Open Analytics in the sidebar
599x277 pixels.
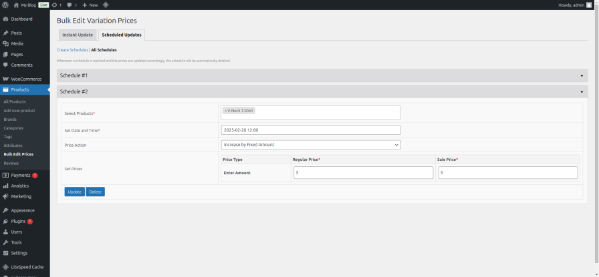click(x=20, y=186)
